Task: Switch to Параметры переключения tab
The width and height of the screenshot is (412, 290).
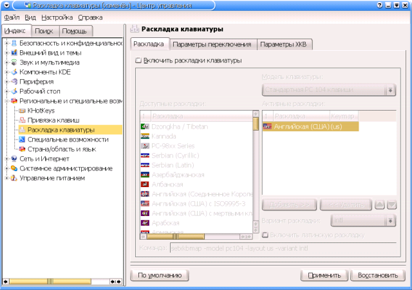Action: point(212,44)
